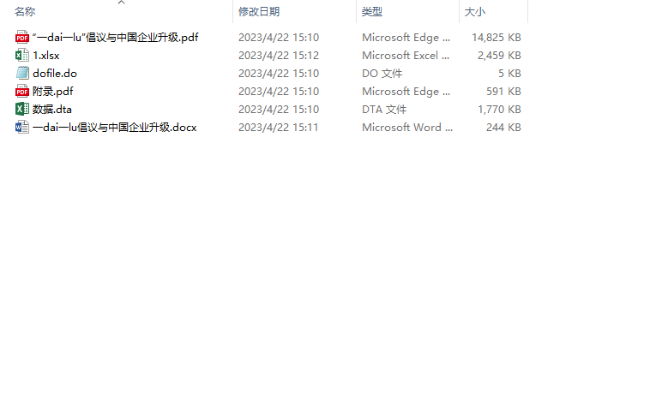Select the dofile.do file icon
656x400 pixels.
(x=21, y=73)
